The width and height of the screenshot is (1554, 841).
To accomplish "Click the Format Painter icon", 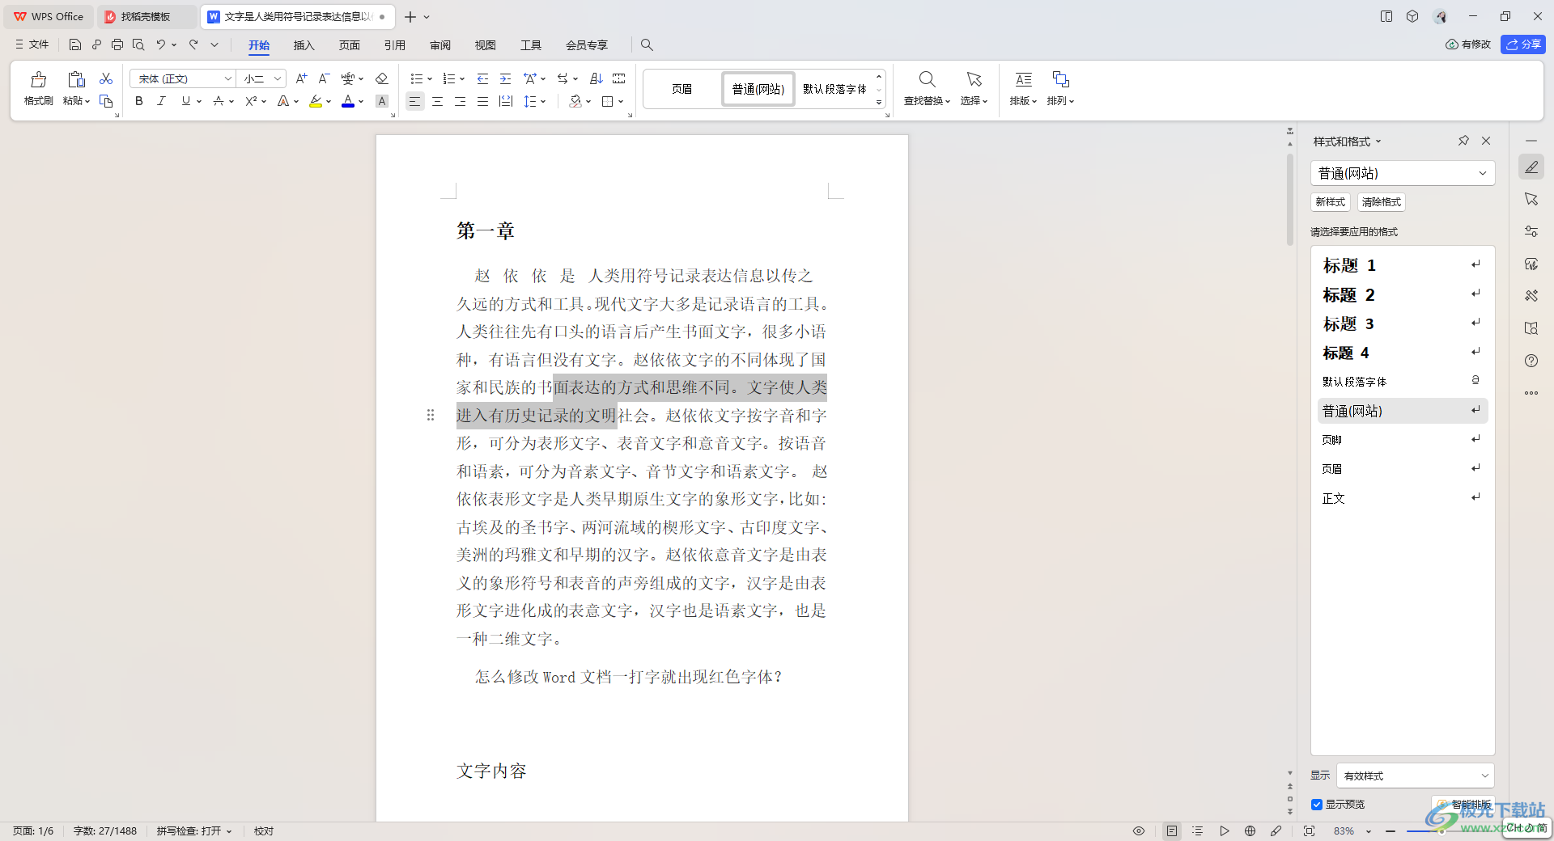I will [38, 80].
